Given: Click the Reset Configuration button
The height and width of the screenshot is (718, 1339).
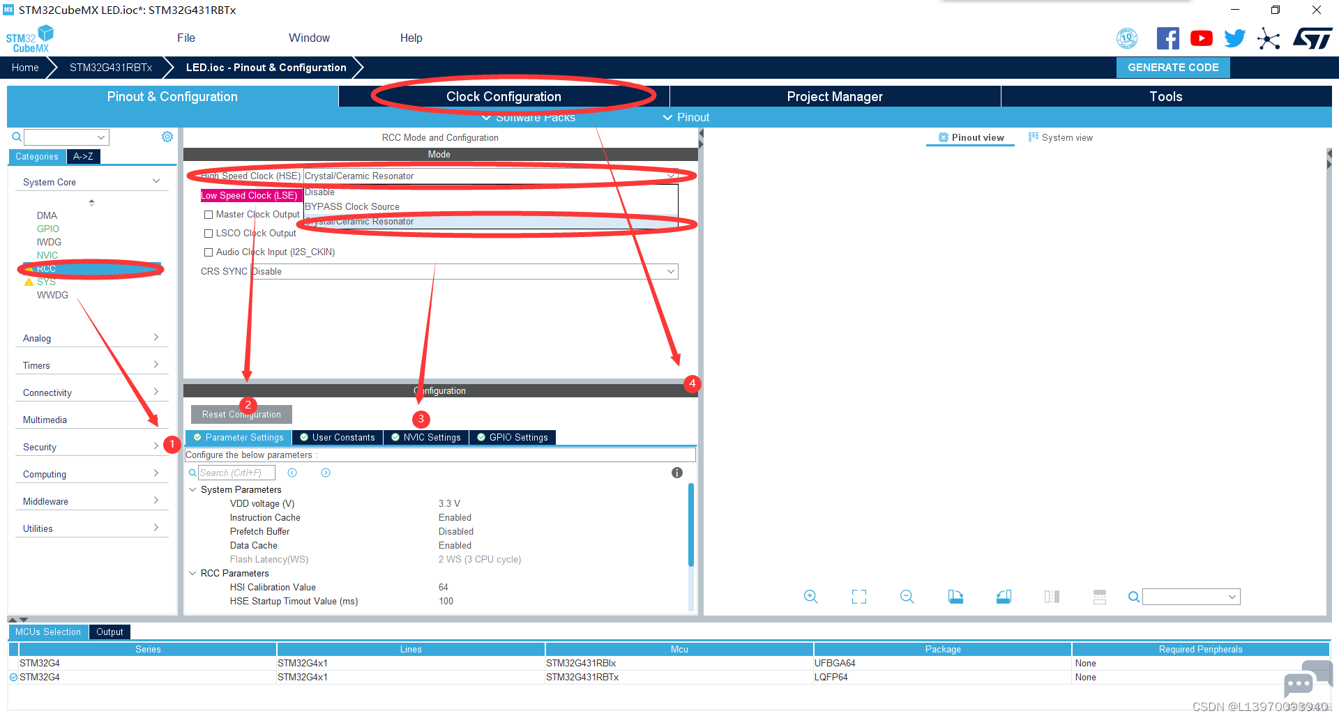Looking at the screenshot, I should click(241, 414).
